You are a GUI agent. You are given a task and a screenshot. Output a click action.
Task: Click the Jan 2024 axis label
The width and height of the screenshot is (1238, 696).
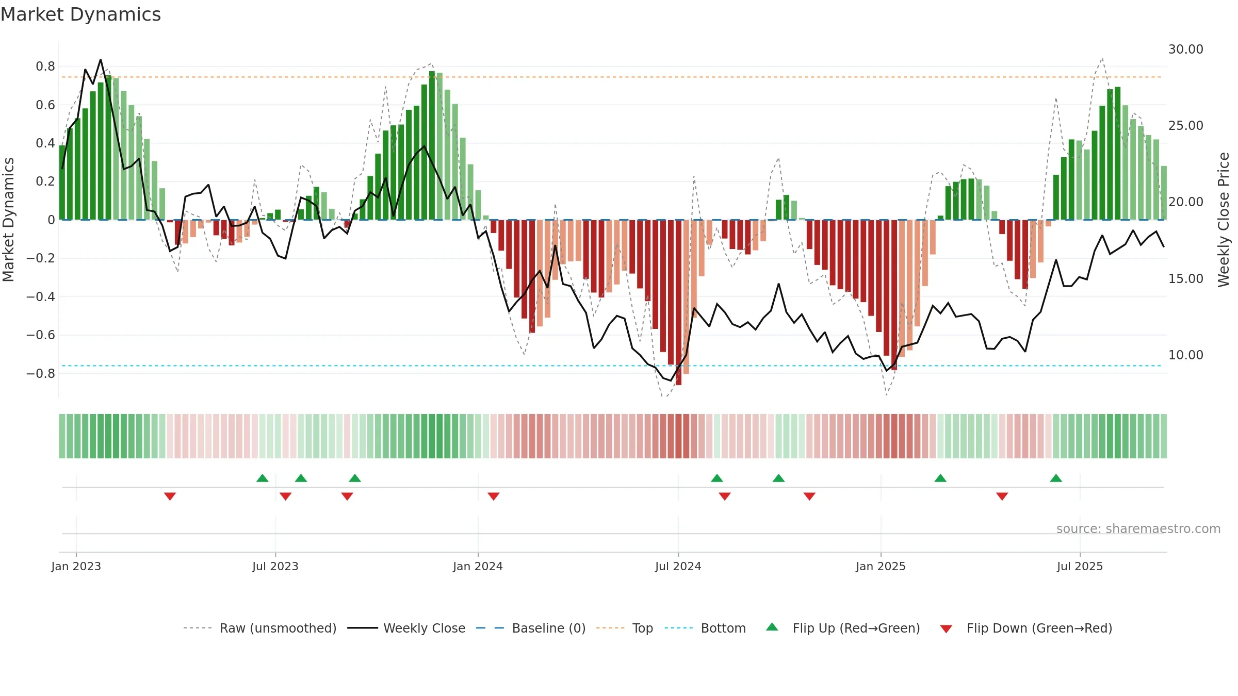click(x=478, y=566)
